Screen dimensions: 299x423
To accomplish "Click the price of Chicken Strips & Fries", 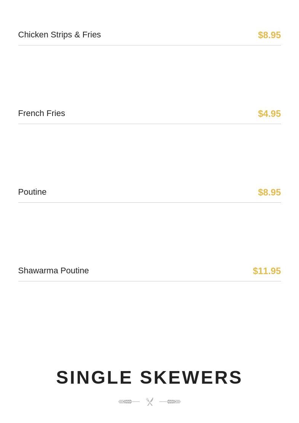I will click(269, 35).
